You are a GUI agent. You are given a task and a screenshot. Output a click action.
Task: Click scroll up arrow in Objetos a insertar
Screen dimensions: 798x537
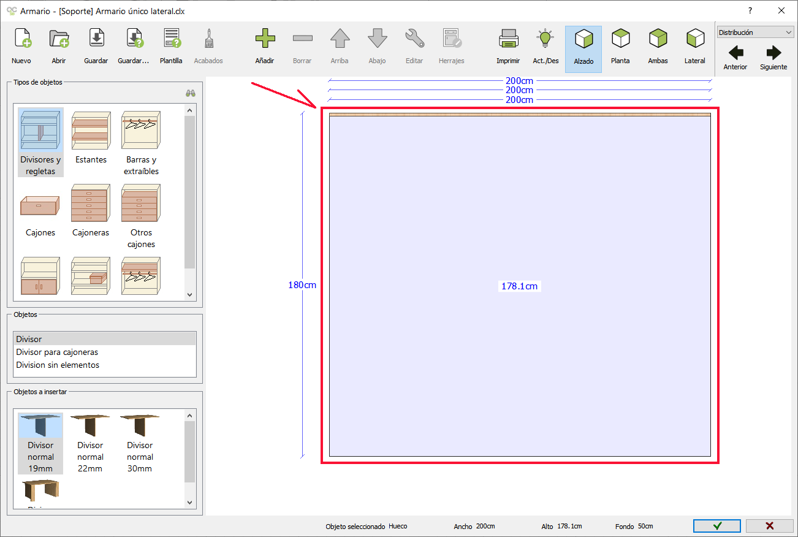pyautogui.click(x=189, y=416)
